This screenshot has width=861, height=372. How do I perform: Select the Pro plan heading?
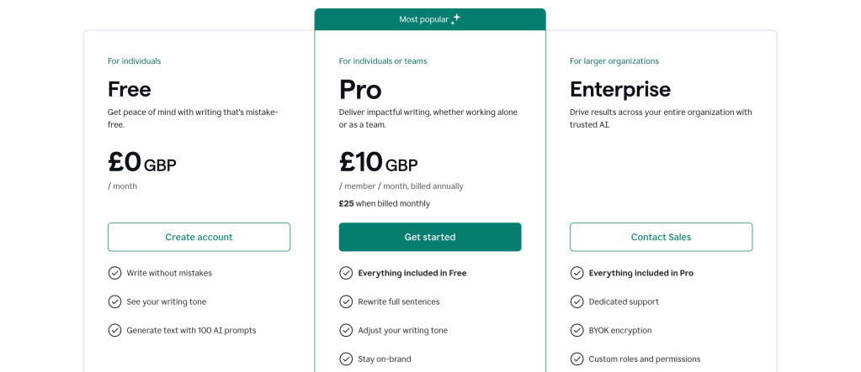coord(360,89)
